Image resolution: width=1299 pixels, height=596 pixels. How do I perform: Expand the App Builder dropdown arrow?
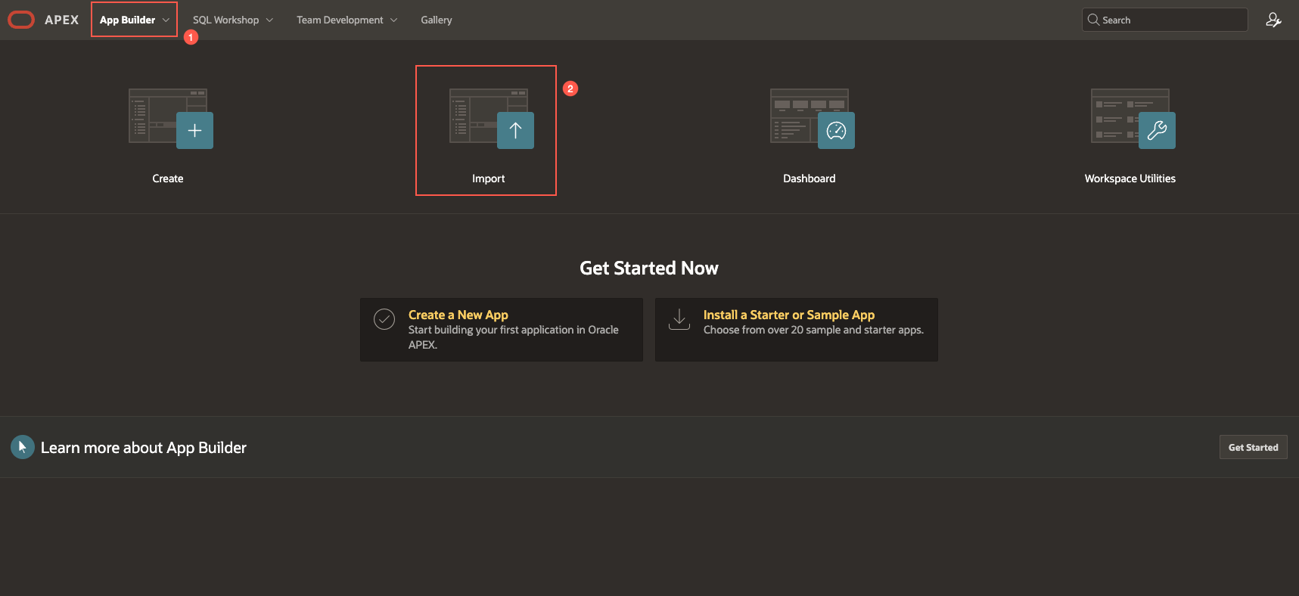[x=166, y=20]
